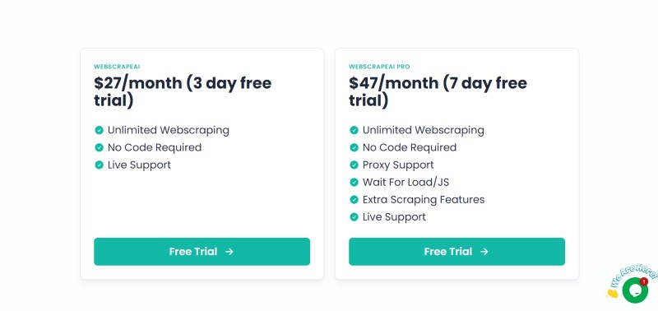The image size is (658, 311).
Task: Start Free Trial for WebscrapeAI $27 plan
Action: [202, 252]
